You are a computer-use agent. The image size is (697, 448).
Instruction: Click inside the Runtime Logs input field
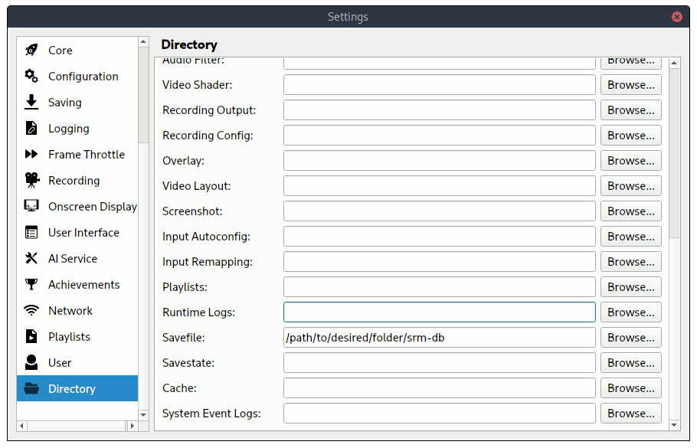439,312
